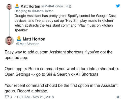Click the shrug emoji in the parent tweet header

click(x=17, y=6)
